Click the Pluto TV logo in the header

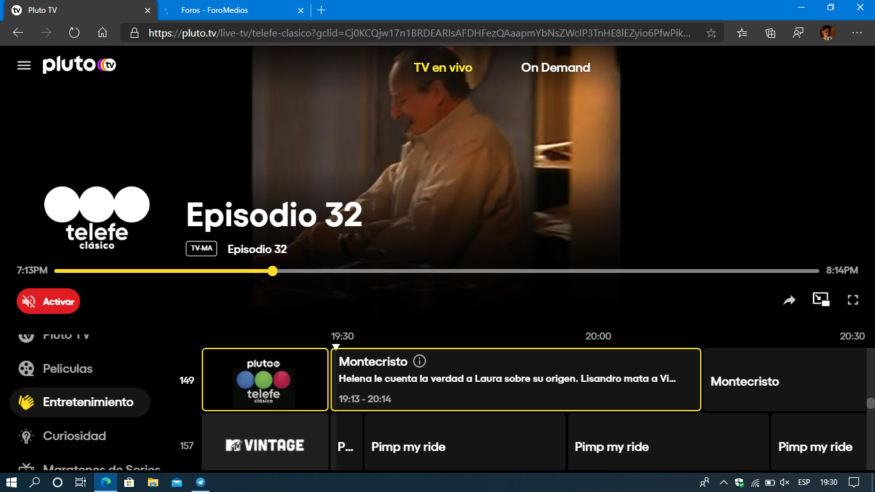pos(79,65)
